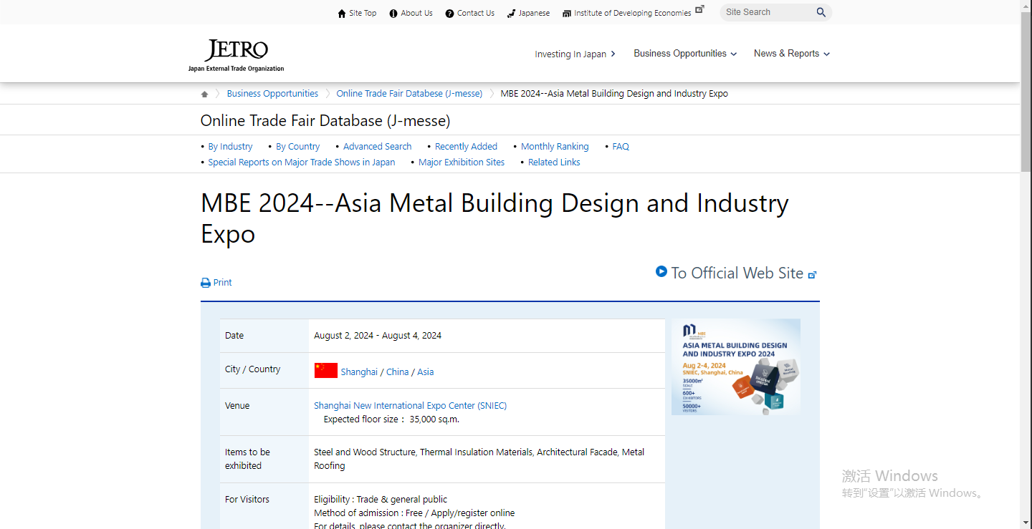Screen dimensions: 1032x529
Task: Open the Contact Us link
Action: point(476,13)
